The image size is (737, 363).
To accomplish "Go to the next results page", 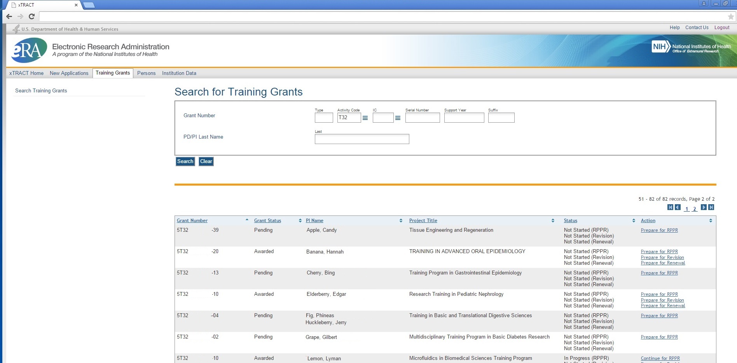I will [x=704, y=207].
